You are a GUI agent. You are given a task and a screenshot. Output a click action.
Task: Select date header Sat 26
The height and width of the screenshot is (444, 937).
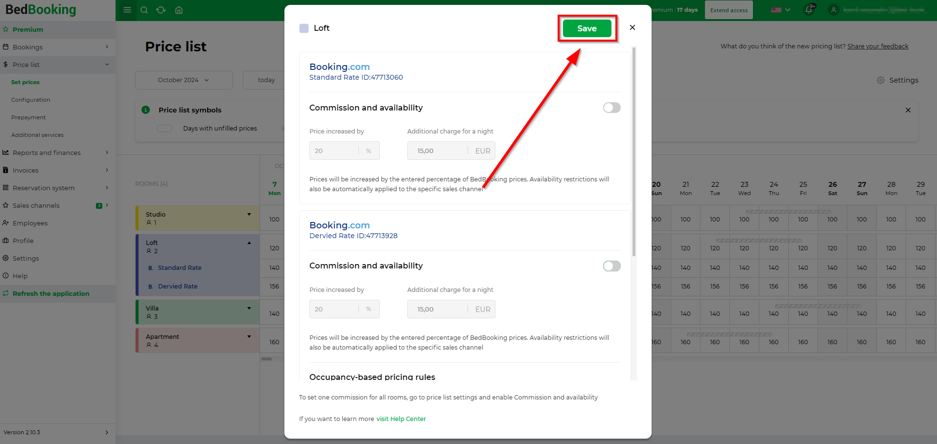coord(832,188)
